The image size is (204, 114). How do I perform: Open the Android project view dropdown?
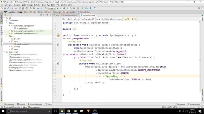[15, 15]
